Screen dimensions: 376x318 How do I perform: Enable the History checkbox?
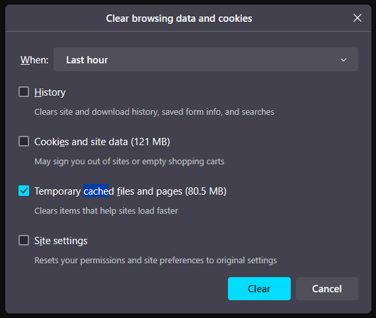(24, 92)
